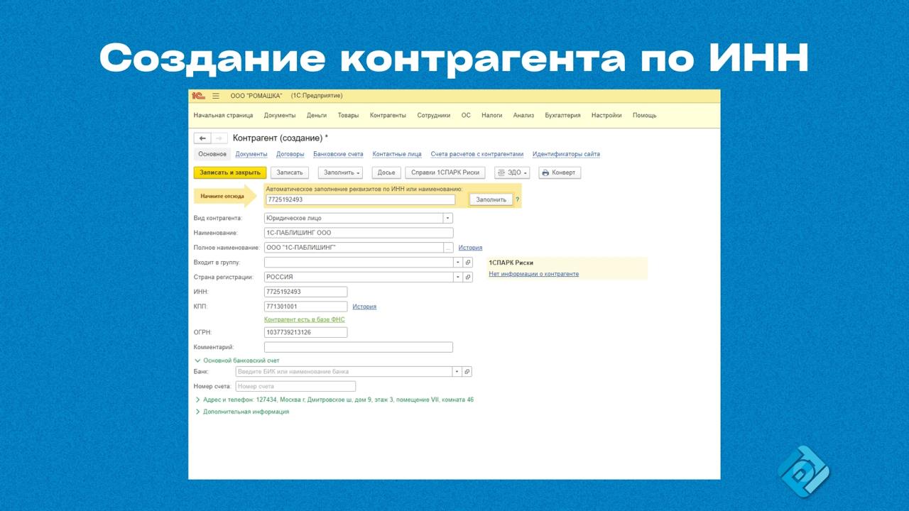This screenshot has height=511, width=909.
Task: Open the Страна регистрации dropdown arrow
Action: click(x=458, y=278)
